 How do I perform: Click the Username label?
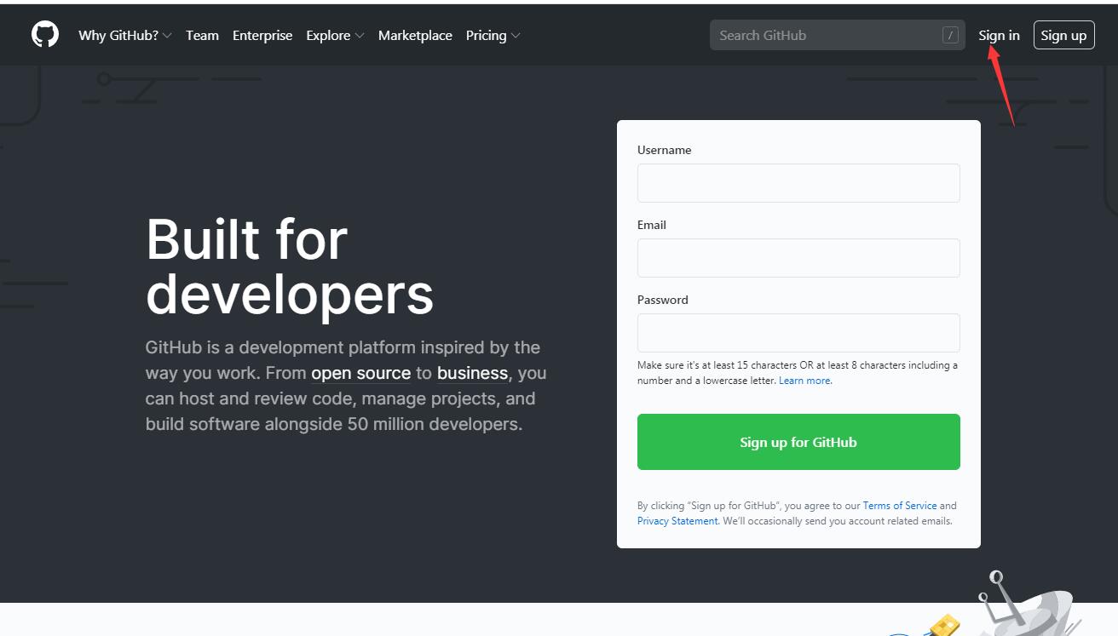pos(664,150)
